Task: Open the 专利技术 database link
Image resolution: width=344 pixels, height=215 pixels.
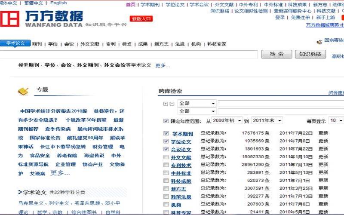Action: click(181, 165)
